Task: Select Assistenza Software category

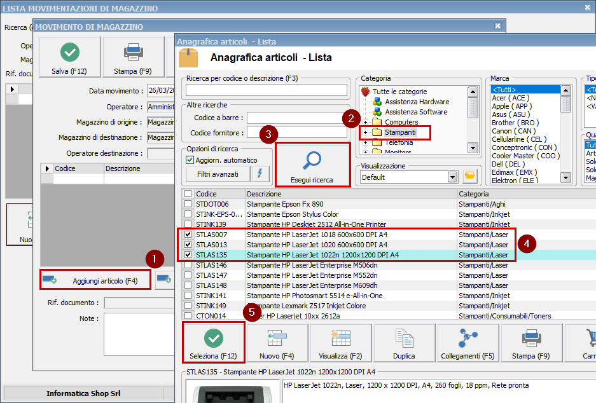Action: pyautogui.click(x=416, y=112)
